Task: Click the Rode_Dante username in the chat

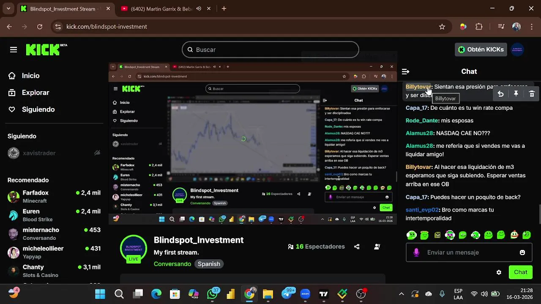Action: point(422,120)
